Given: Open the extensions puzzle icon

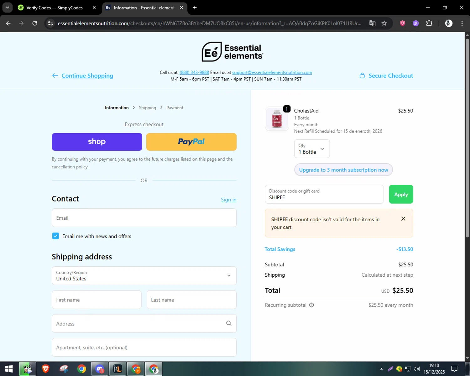Looking at the screenshot, I should coord(429,23).
